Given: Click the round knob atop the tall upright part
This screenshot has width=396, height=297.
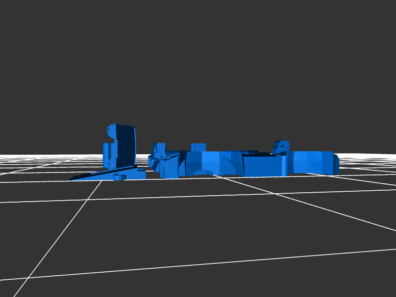Looking at the screenshot, I should (x=111, y=131).
